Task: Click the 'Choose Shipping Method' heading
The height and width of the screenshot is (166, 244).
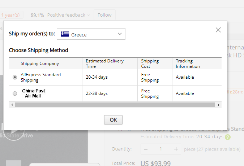Action: click(38, 50)
